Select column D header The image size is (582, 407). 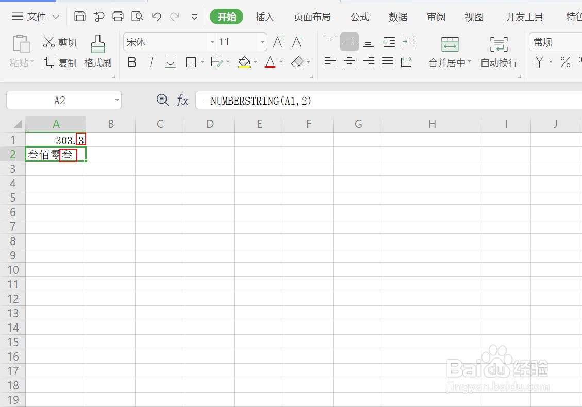pos(210,124)
